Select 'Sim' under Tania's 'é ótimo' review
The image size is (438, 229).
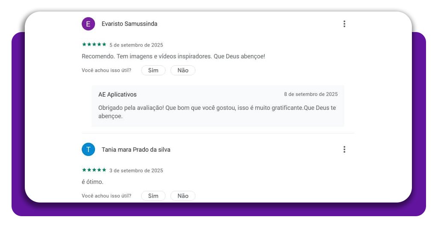153,196
